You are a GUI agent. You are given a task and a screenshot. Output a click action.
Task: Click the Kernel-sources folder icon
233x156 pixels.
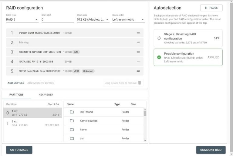(72, 121)
